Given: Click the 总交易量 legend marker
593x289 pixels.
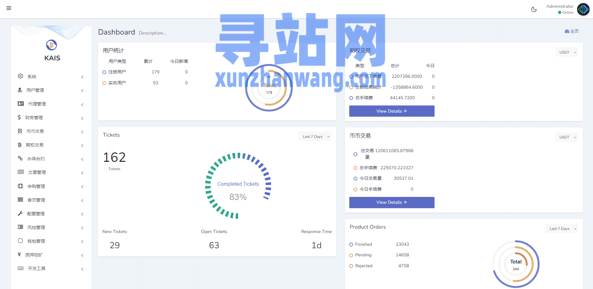Looking at the screenshot, I should point(355,154).
